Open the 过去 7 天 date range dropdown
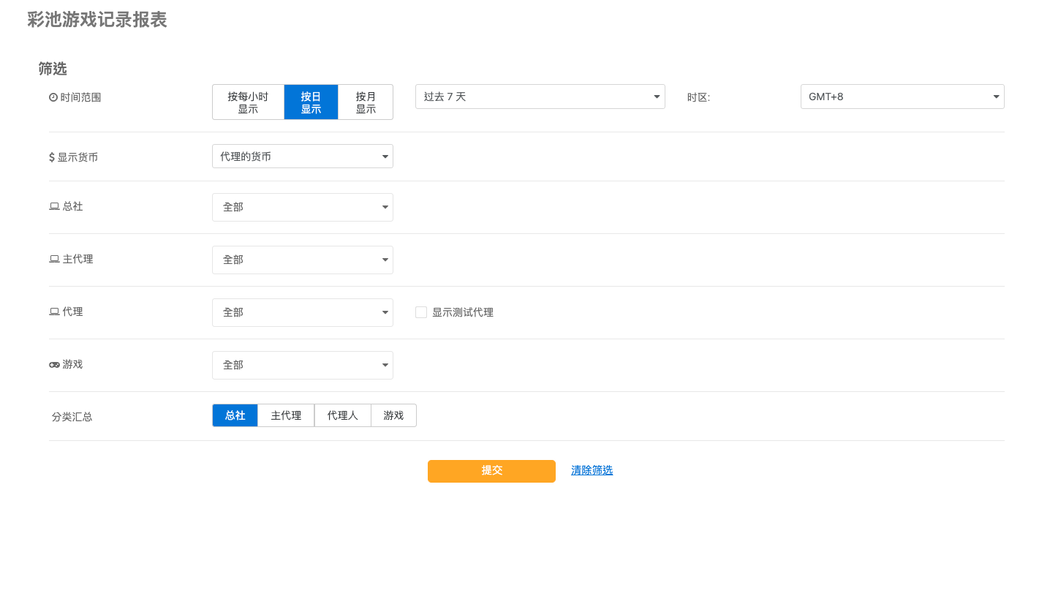Image resolution: width=1050 pixels, height=596 pixels. click(x=540, y=97)
